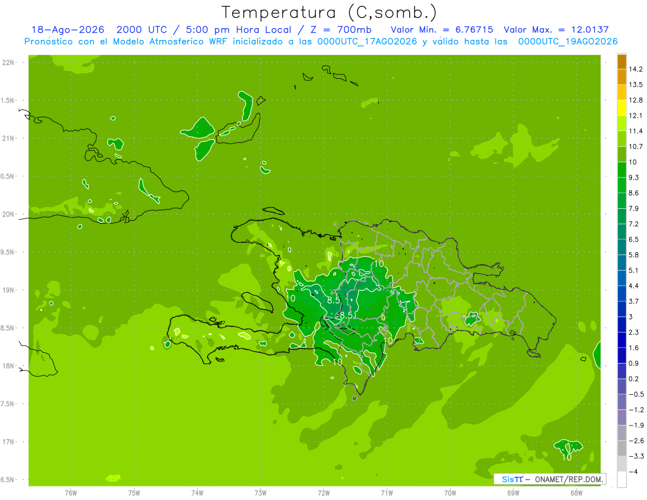Click the colorbar value "13.5"
This screenshot has height=500, width=647.
point(637,85)
